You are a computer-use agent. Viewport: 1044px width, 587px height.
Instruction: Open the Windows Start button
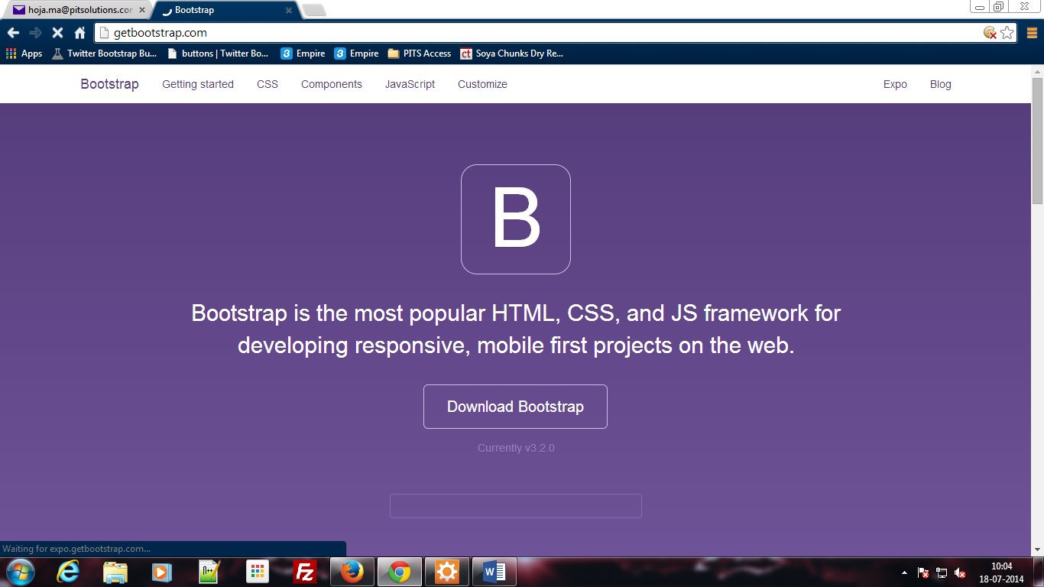pyautogui.click(x=20, y=572)
